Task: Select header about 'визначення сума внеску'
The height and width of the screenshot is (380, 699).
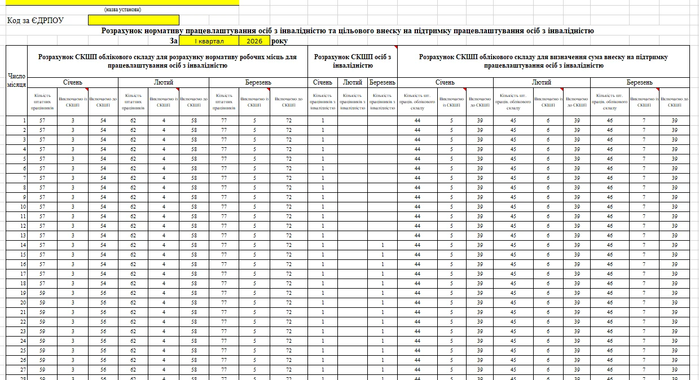Action: click(x=544, y=61)
